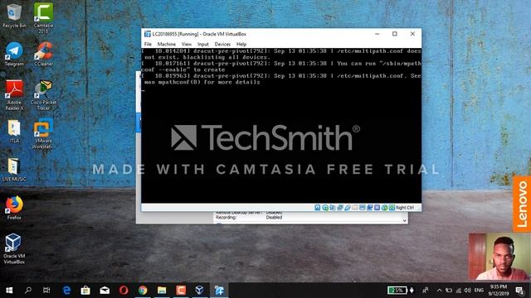531x298 pixels.
Task: Switch to Camtasia on the taskbar
Action: [181, 291]
